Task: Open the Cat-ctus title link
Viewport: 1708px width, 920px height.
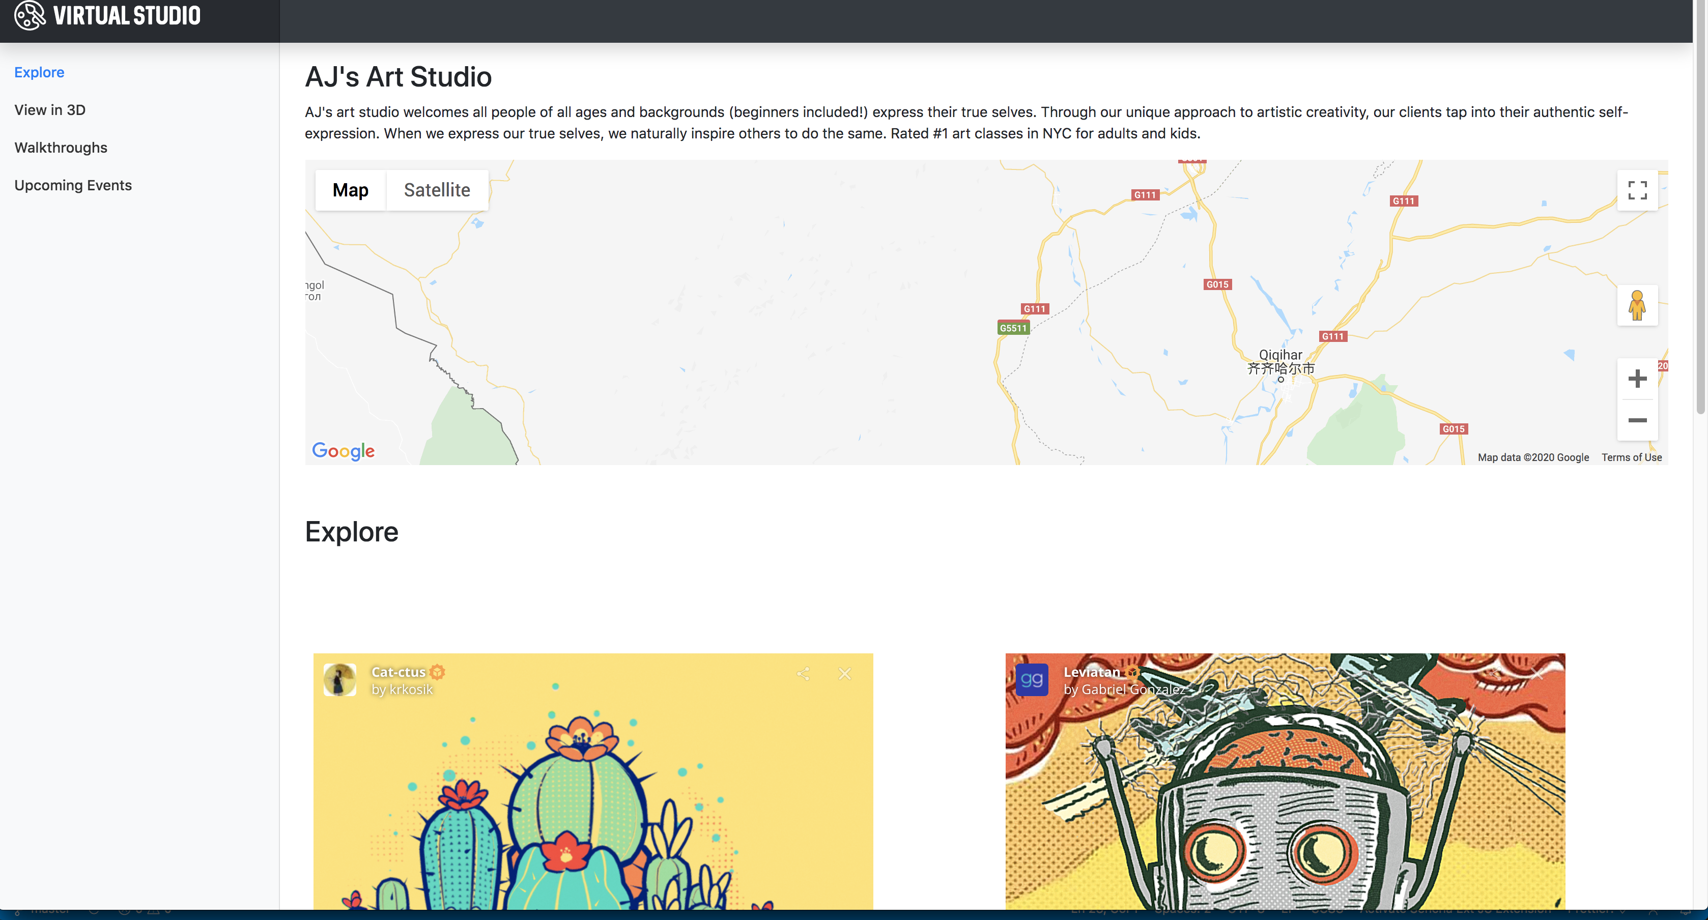Action: [398, 672]
